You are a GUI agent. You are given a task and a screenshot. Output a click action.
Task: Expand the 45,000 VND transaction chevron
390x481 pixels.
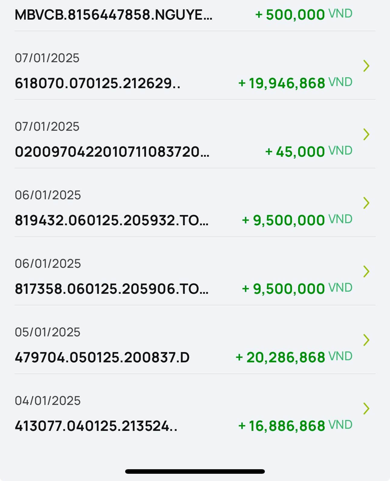[x=366, y=134]
